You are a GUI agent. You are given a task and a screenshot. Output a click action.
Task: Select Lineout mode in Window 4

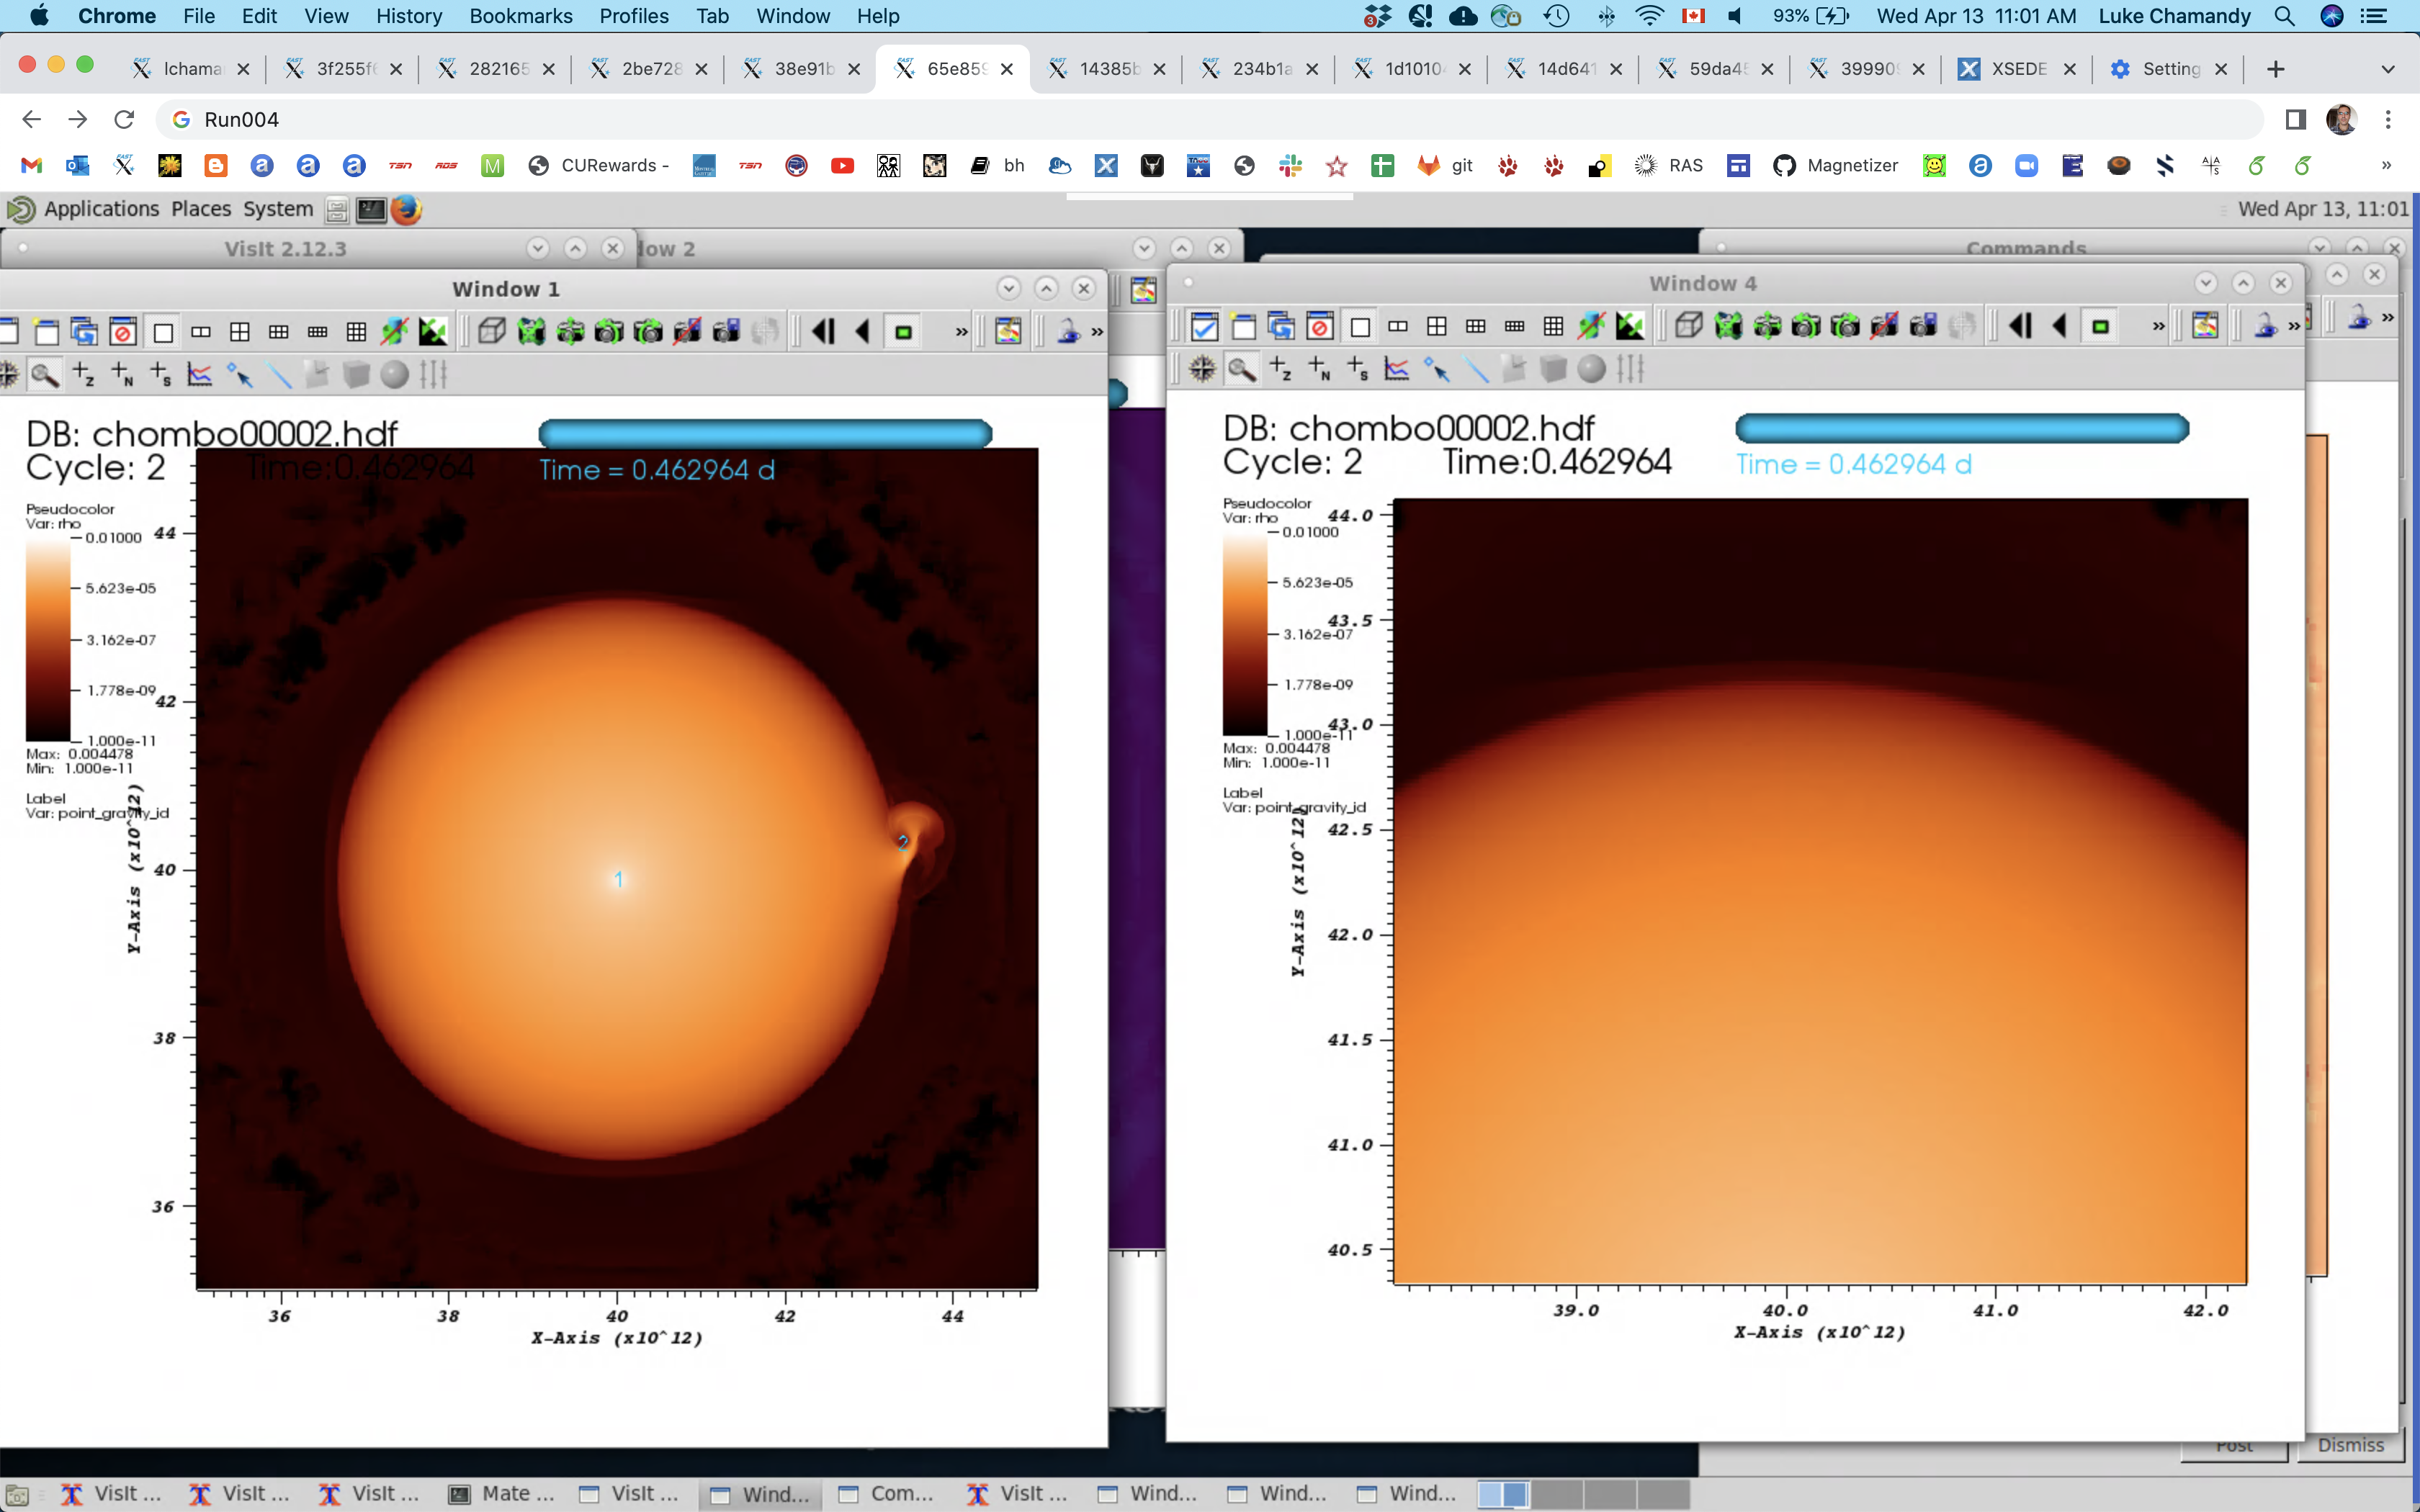click(1397, 369)
